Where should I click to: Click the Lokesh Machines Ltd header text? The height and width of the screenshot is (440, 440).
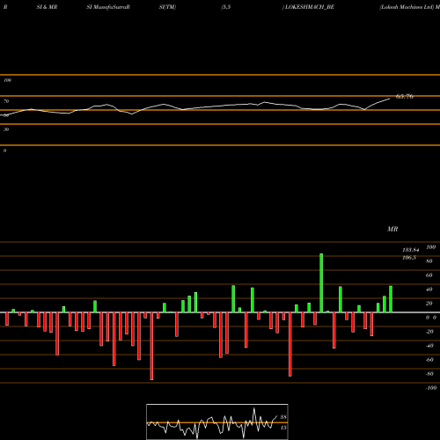click(x=407, y=7)
